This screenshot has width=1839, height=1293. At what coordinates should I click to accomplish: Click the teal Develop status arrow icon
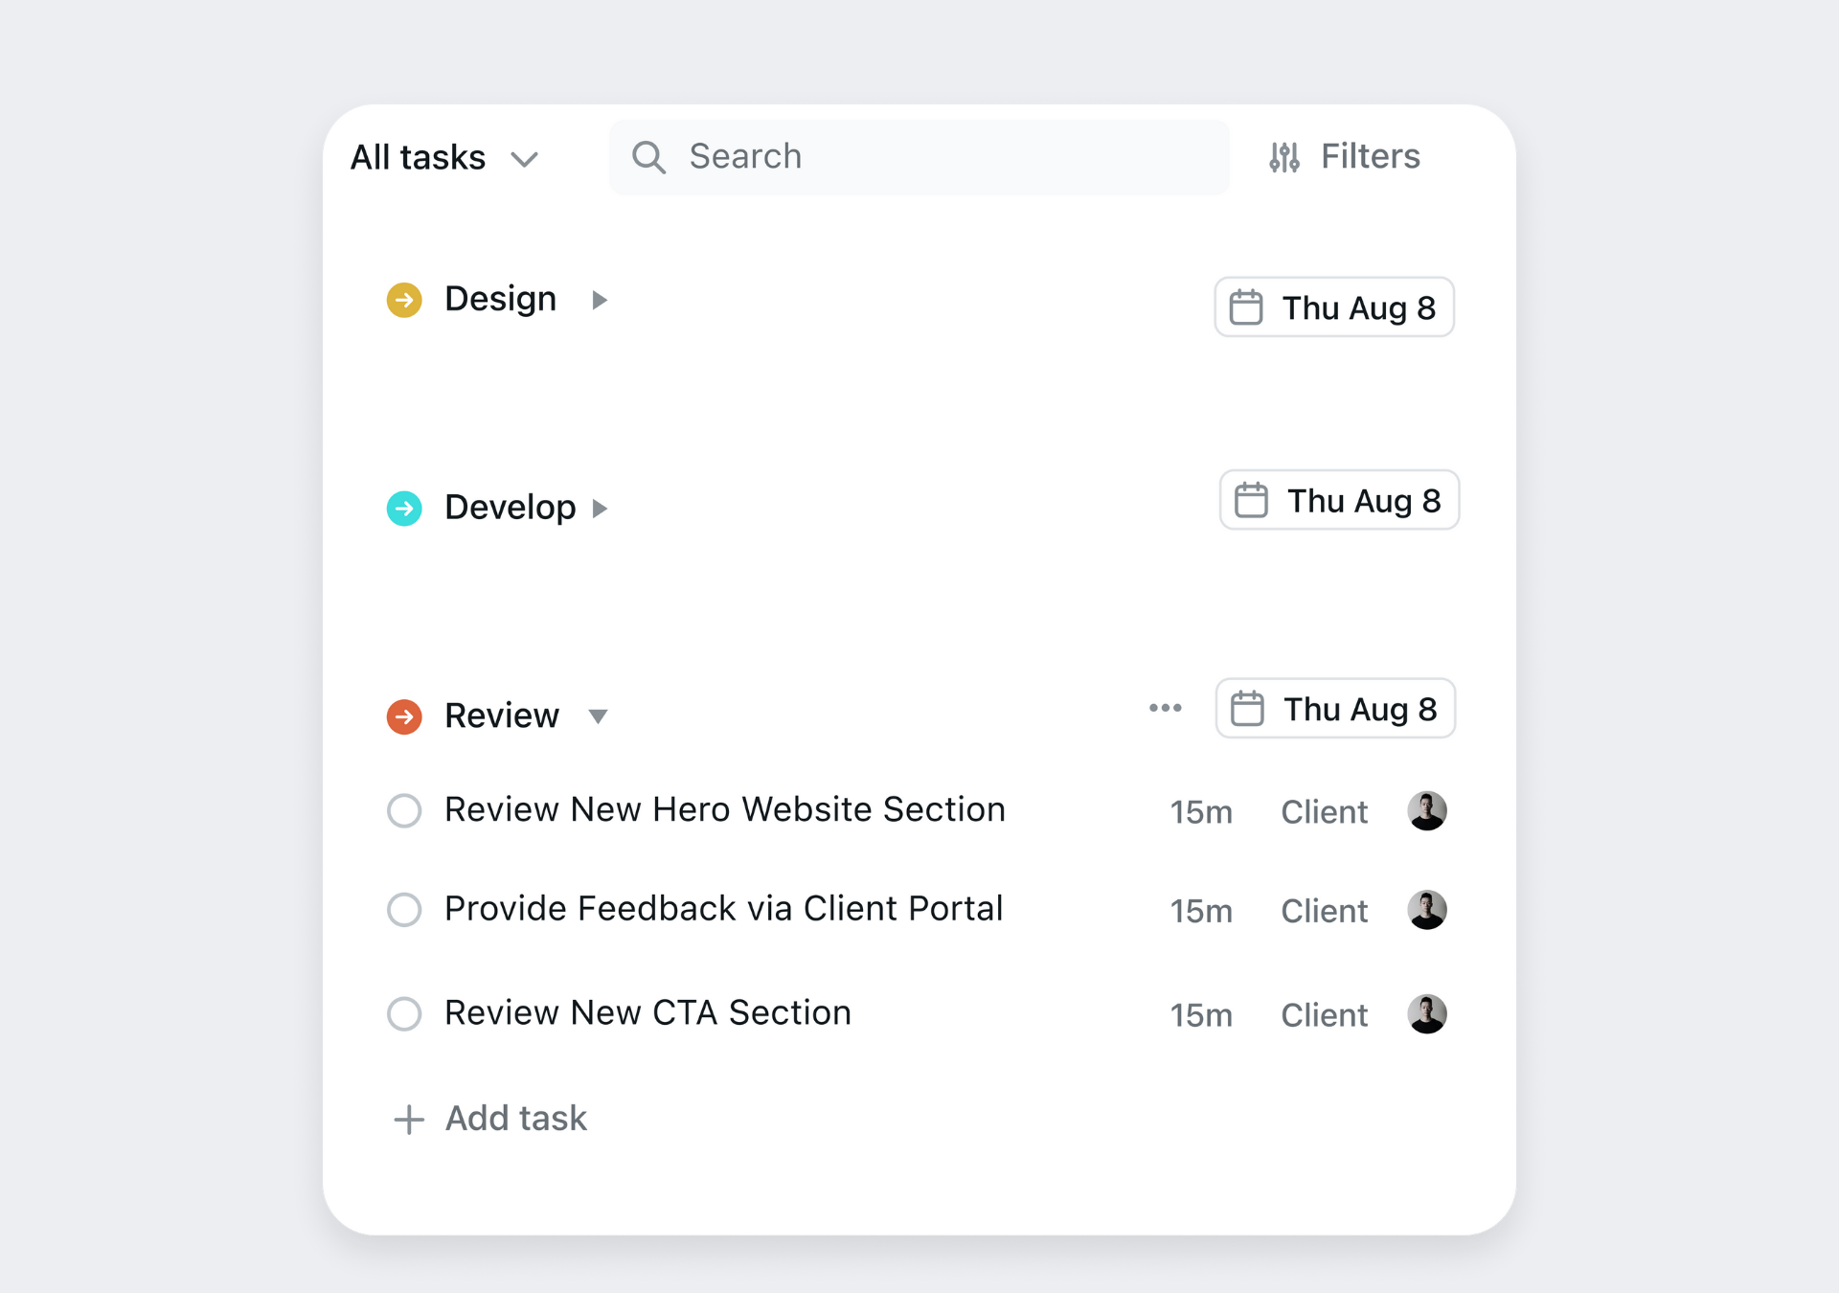[404, 509]
